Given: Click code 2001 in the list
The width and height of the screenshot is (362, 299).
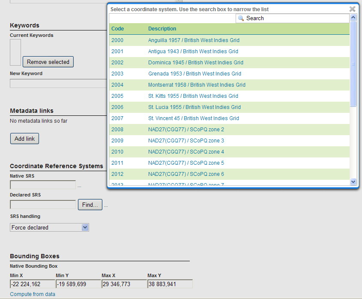Looking at the screenshot, I should click(117, 51).
